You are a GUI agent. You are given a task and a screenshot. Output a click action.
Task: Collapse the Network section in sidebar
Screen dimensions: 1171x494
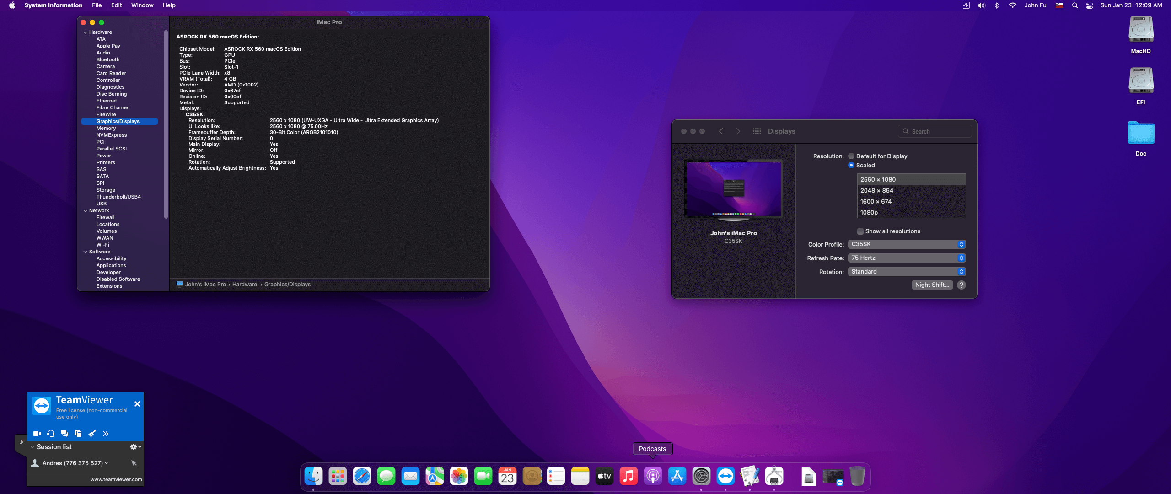coord(86,210)
